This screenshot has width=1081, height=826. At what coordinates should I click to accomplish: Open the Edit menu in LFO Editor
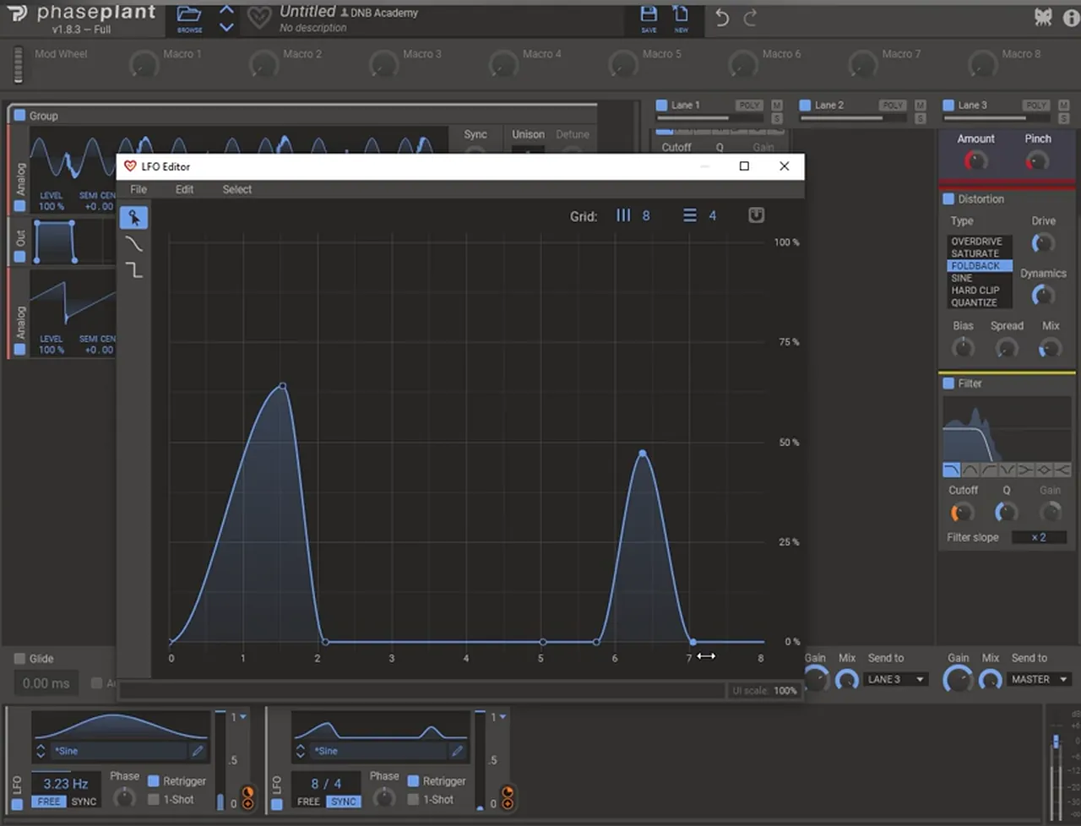click(185, 189)
